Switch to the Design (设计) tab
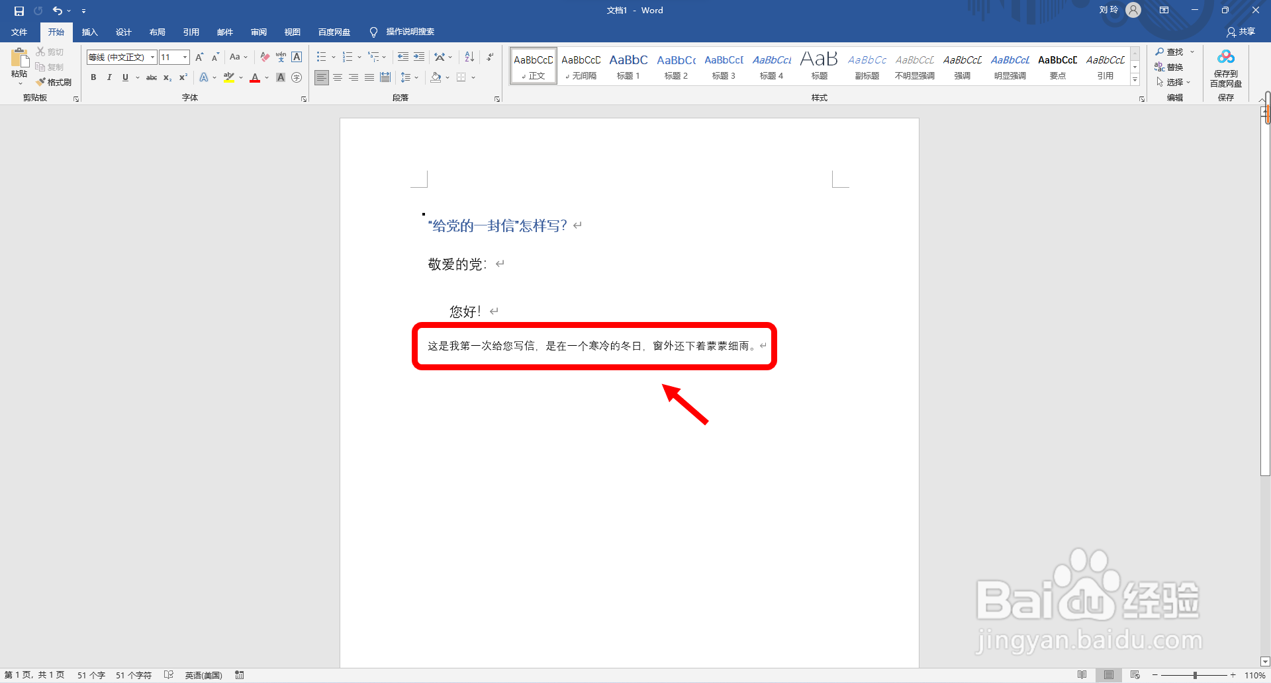Screen dimensions: 1271x683 coord(123,32)
